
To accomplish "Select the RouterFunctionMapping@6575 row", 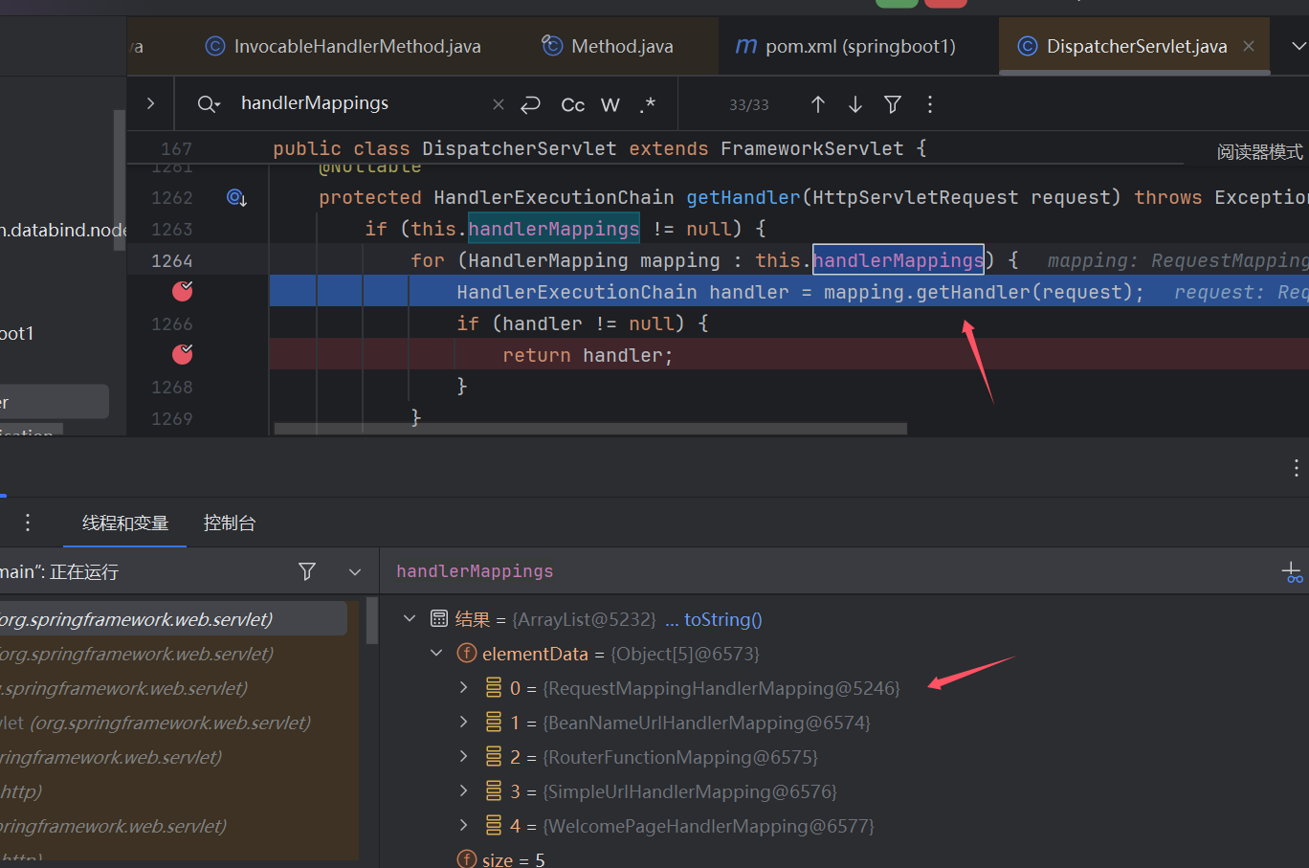I will (x=844, y=757).
